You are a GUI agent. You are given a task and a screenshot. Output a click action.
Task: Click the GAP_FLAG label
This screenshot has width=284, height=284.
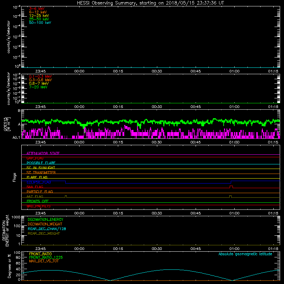[x=35, y=158]
